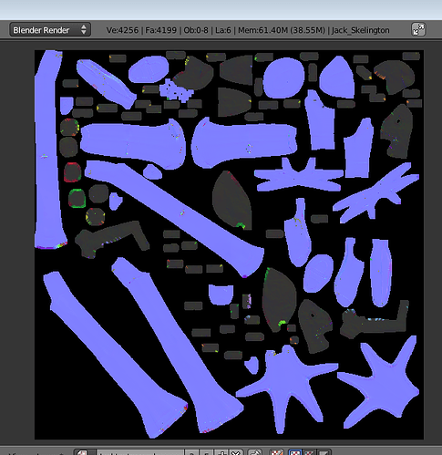Unlink the image with the X icon
Image resolution: width=442 pixels, height=455 pixels.
[236, 452]
